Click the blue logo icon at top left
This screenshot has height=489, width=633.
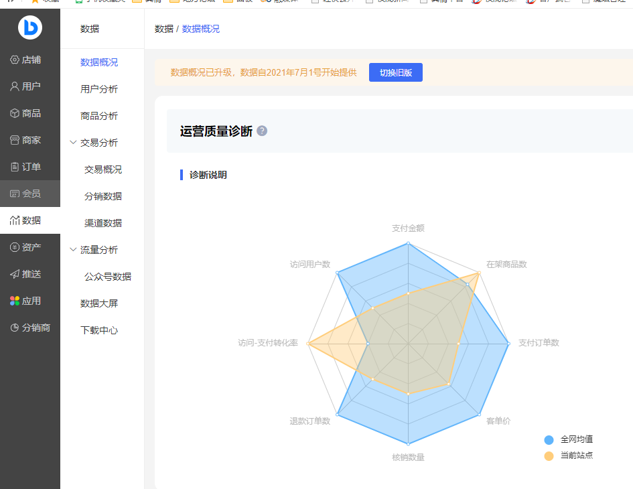pos(29,27)
